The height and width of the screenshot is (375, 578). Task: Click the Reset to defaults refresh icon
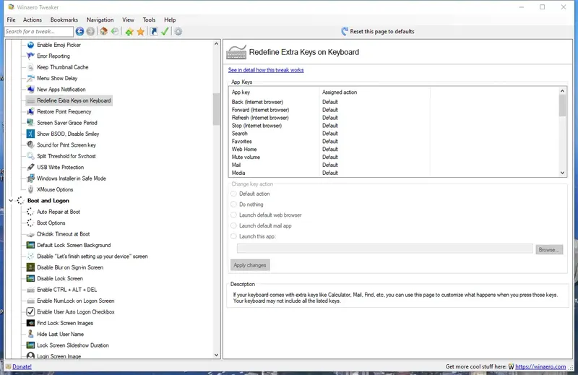point(345,31)
